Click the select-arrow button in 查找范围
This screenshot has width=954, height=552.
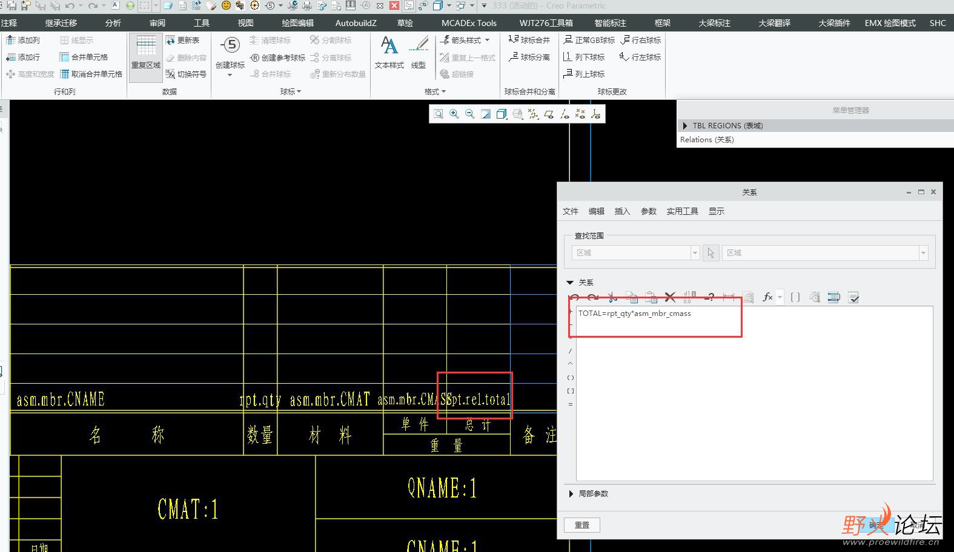[711, 252]
